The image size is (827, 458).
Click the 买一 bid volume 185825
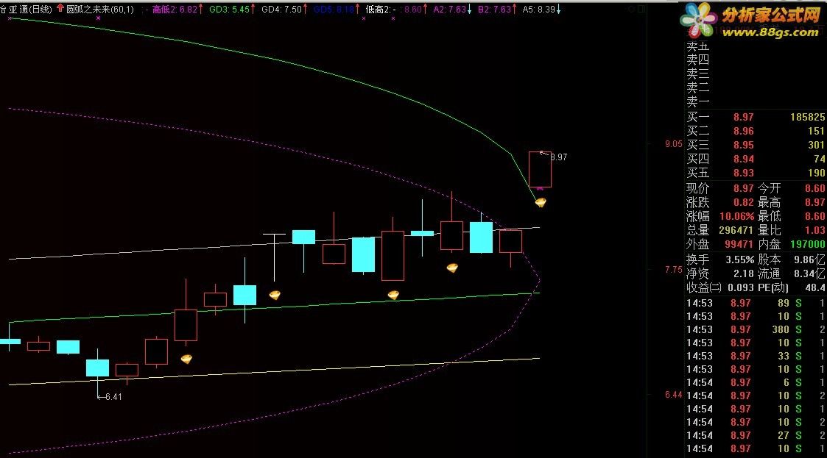coord(807,117)
